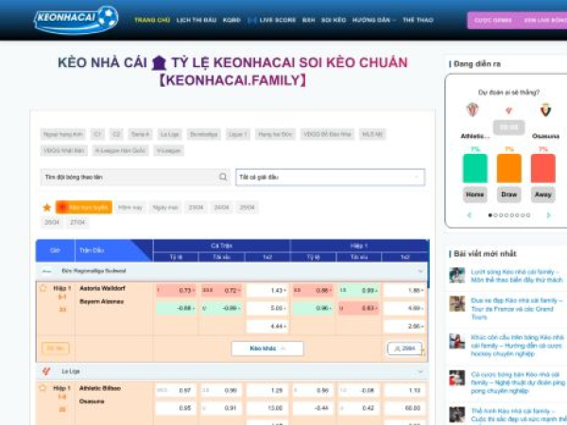Focus the team name search field
This screenshot has height=425, width=567.
click(x=135, y=178)
